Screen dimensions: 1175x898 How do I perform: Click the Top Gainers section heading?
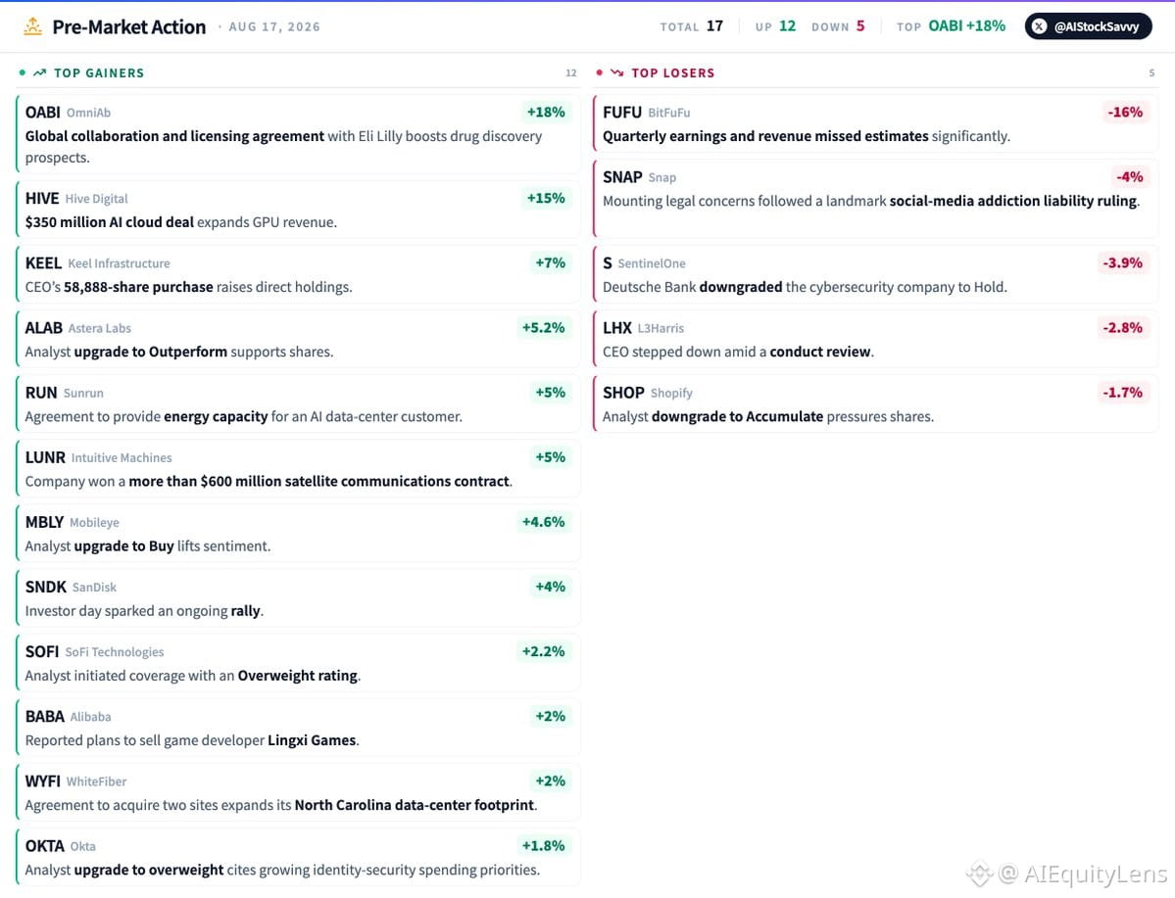(x=99, y=72)
